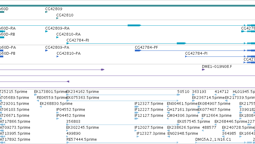Viewport: 255px width, 144px height.
Task: Select the EK234162.5prime EST label
Action: [83, 92]
